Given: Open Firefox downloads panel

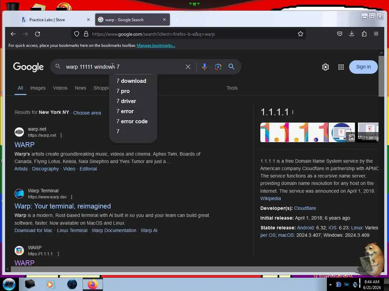Looking at the screenshot, I should tap(352, 34).
